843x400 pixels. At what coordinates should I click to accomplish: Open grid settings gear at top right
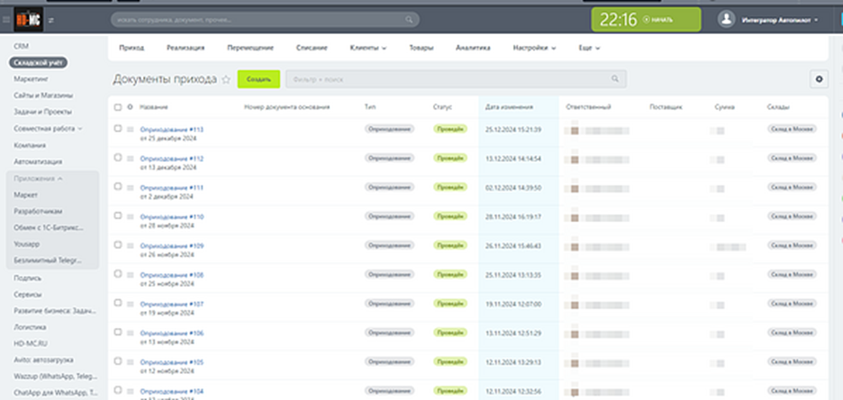[819, 79]
